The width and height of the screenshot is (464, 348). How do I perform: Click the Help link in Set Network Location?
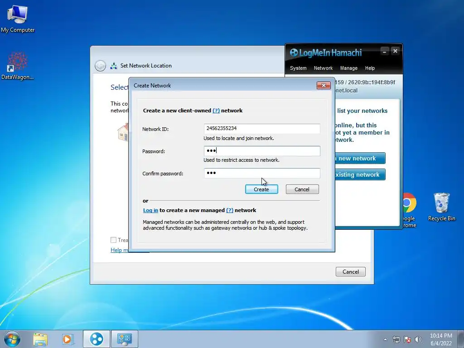pyautogui.click(x=120, y=250)
